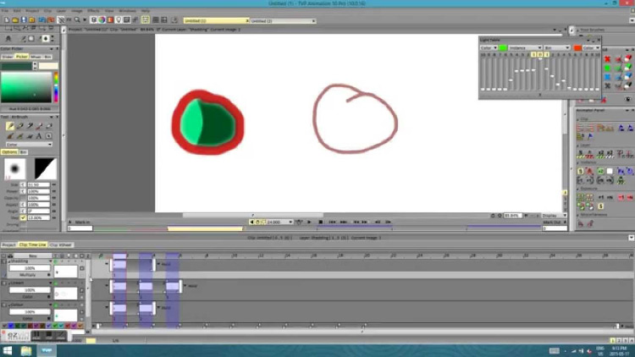Click the ezvid stop recording button

coord(48,336)
